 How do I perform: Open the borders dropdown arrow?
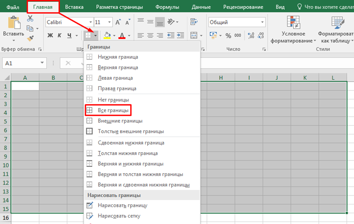click(96, 36)
